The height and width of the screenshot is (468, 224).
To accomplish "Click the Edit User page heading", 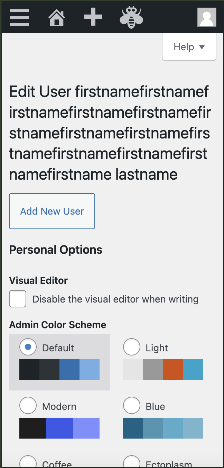I will [x=110, y=133].
